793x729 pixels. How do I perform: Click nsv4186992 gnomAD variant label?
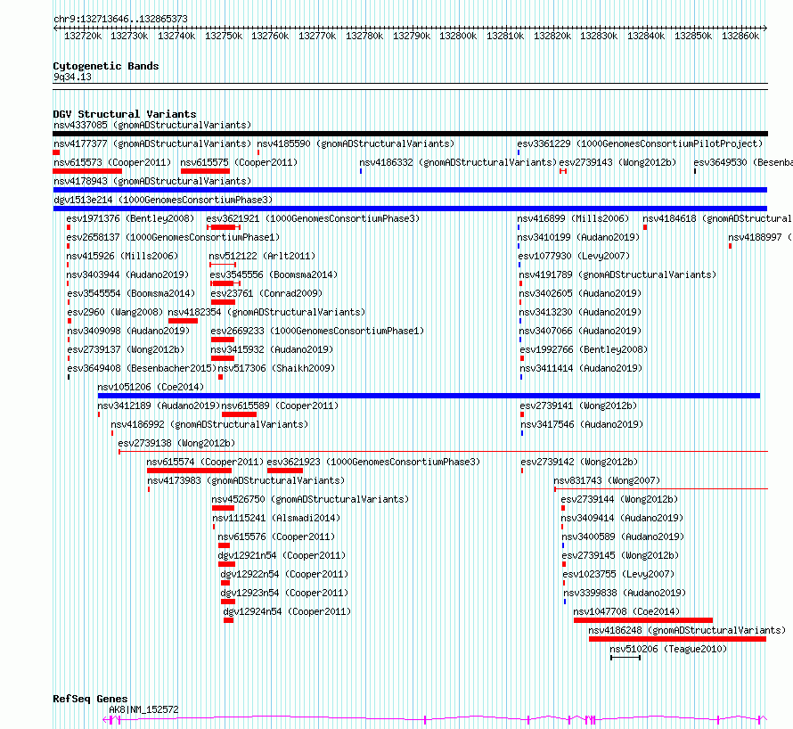pyautogui.click(x=209, y=424)
